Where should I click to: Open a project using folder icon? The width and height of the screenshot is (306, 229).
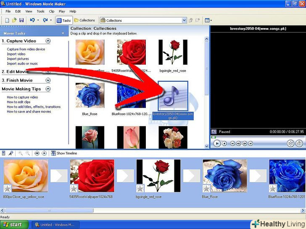coord(14,20)
